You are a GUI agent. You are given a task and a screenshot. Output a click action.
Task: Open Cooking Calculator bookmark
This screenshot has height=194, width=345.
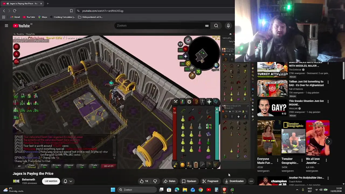click(62, 17)
